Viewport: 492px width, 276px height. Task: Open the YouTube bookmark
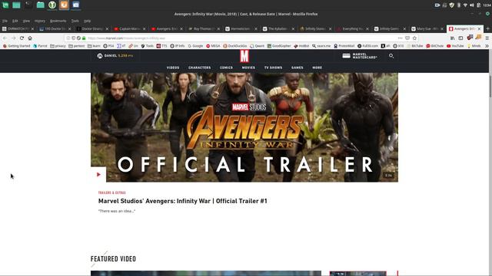[455, 46]
